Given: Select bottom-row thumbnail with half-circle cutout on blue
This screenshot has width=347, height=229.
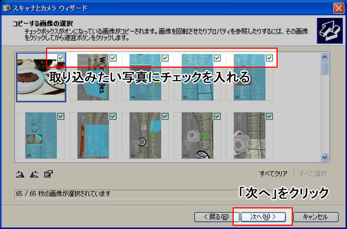Looking at the screenshot, I should coord(41,135).
